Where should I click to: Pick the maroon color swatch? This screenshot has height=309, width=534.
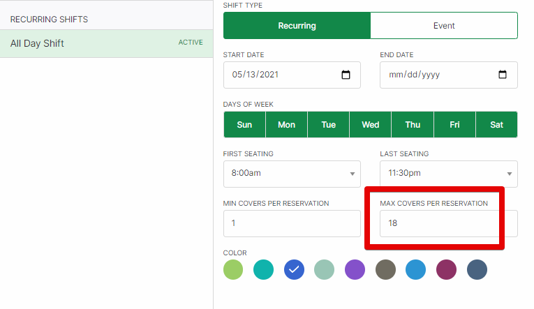tap(446, 269)
